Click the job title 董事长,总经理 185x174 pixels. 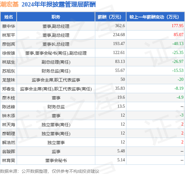coord(56,44)
